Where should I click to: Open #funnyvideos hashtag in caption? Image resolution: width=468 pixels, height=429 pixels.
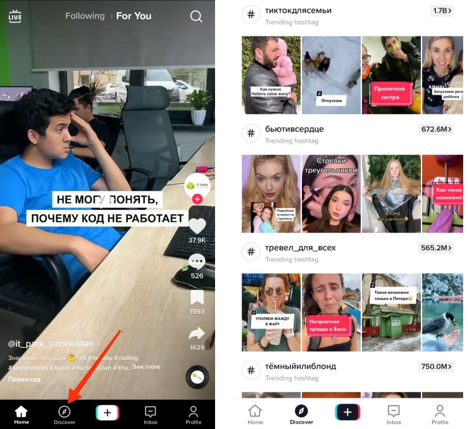[x=28, y=368]
